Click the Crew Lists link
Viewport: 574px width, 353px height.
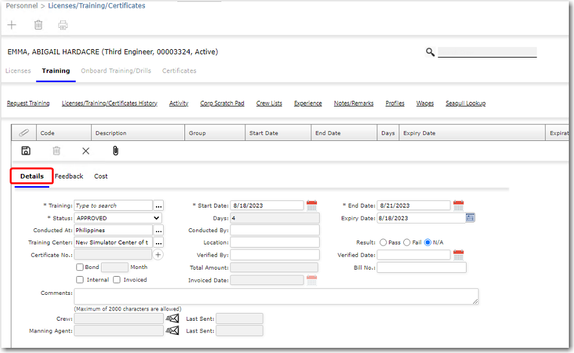[x=269, y=103]
